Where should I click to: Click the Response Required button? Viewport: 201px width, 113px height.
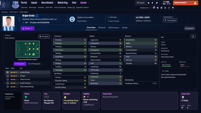[x=185, y=3]
